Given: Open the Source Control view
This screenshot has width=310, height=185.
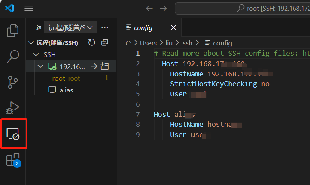Looking at the screenshot, I should pos(12,82).
